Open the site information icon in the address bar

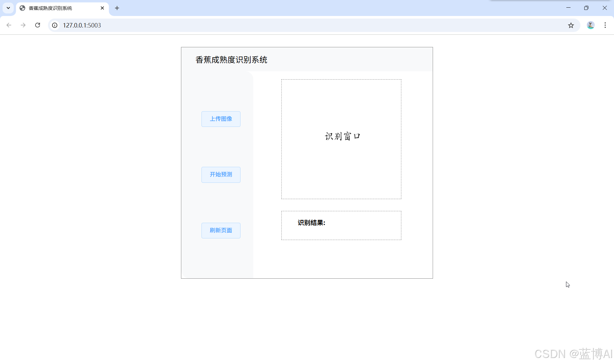coord(55,25)
